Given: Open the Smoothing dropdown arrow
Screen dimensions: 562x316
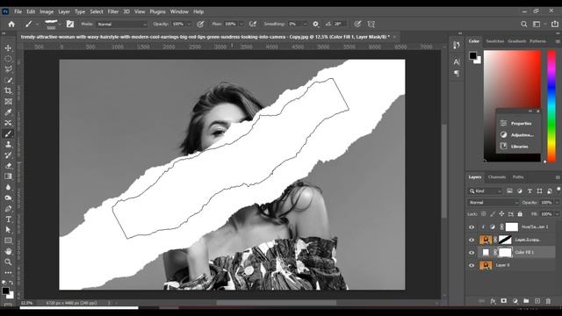Looking at the screenshot, I should point(305,24).
